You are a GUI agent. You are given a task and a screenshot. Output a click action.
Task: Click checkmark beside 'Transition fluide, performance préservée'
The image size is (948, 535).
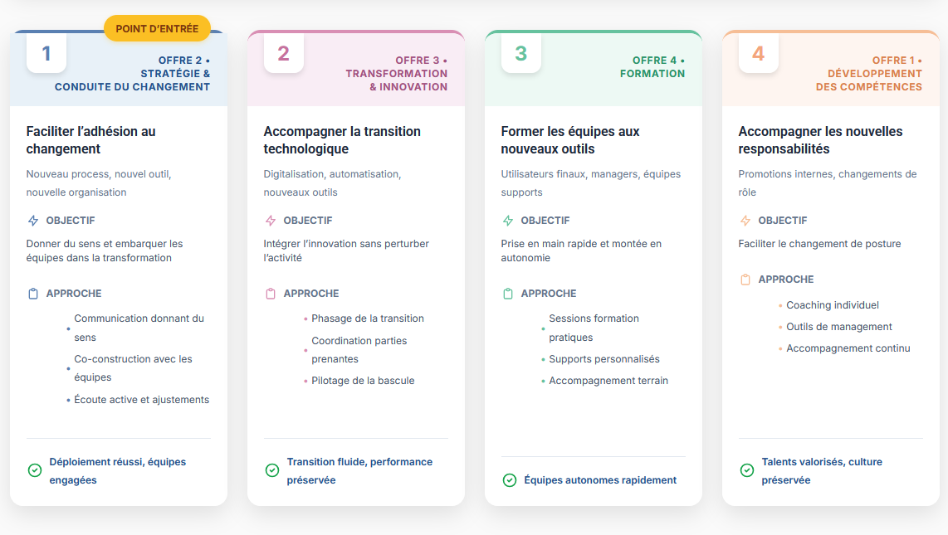coord(272,470)
